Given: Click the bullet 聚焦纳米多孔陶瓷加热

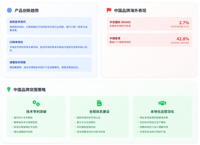Looking at the screenshot, I should click(x=26, y=122).
